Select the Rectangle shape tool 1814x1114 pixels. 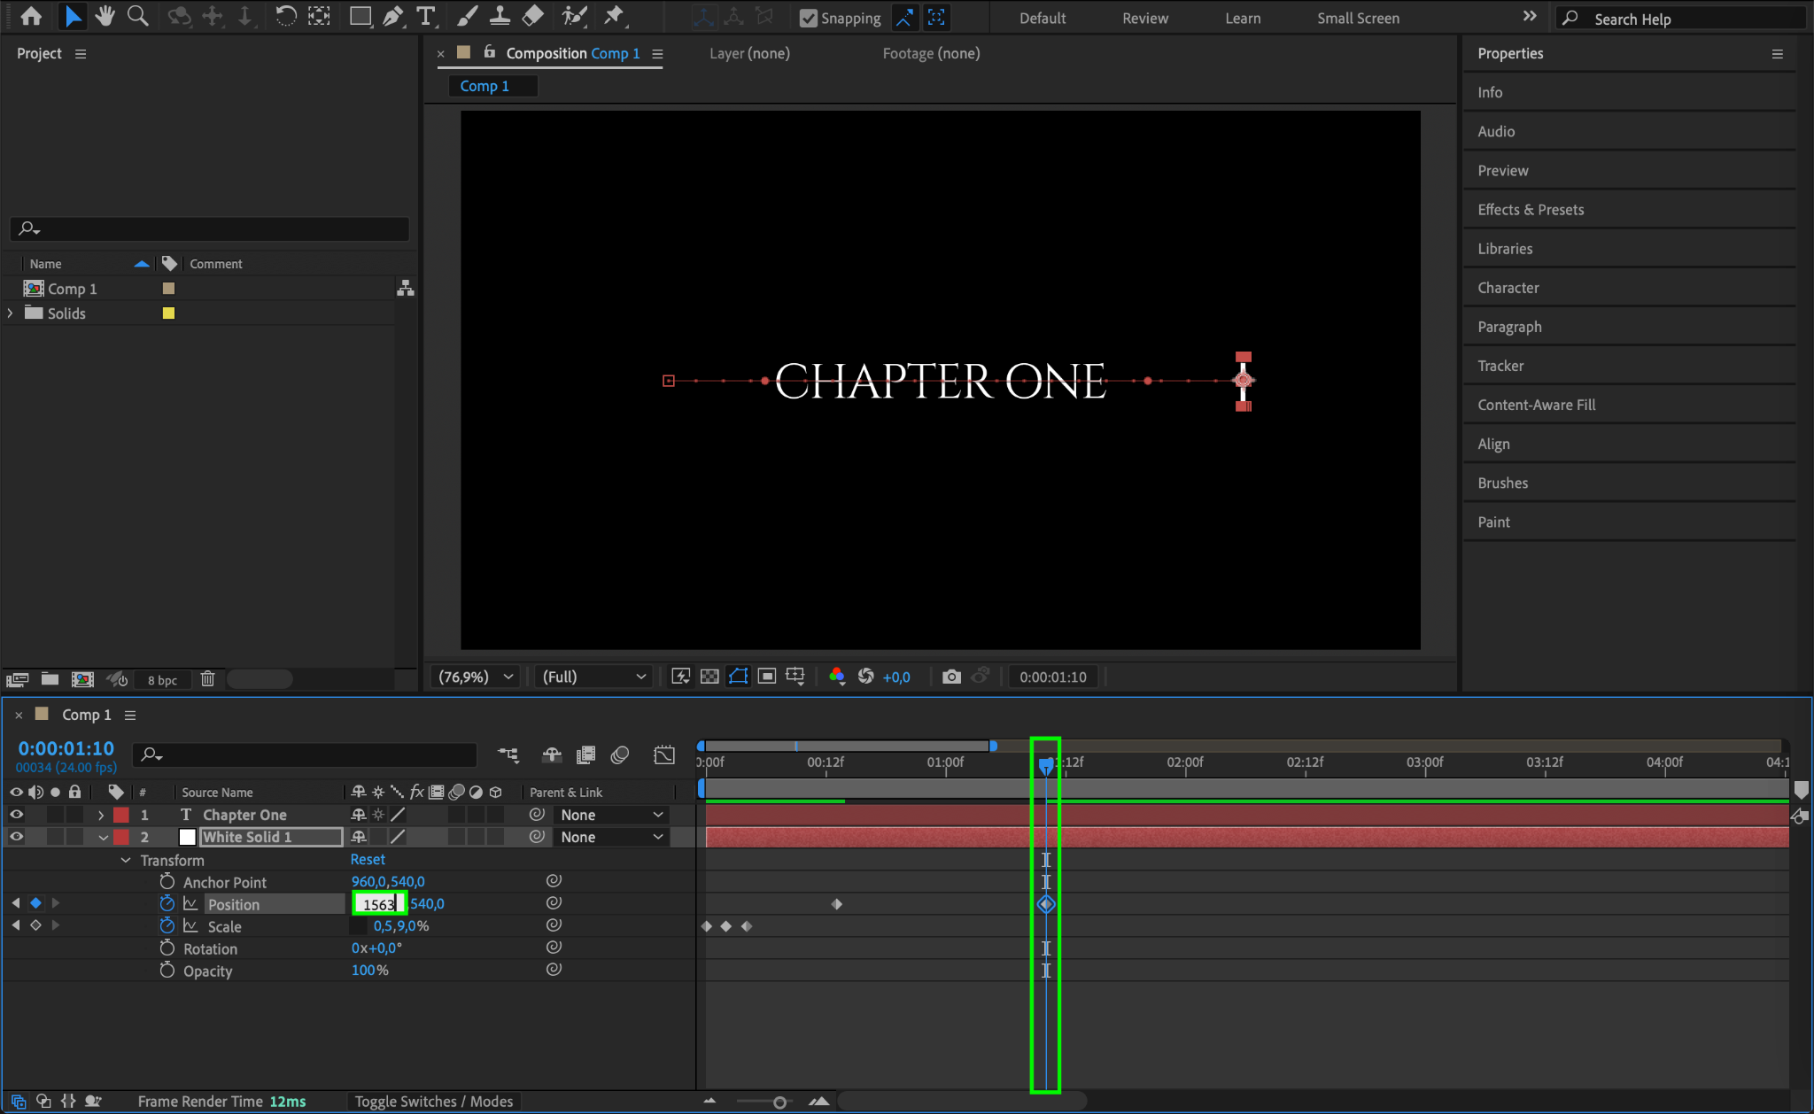click(360, 16)
